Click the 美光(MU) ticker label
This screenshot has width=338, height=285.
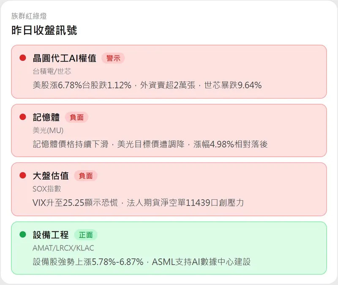tap(48, 130)
